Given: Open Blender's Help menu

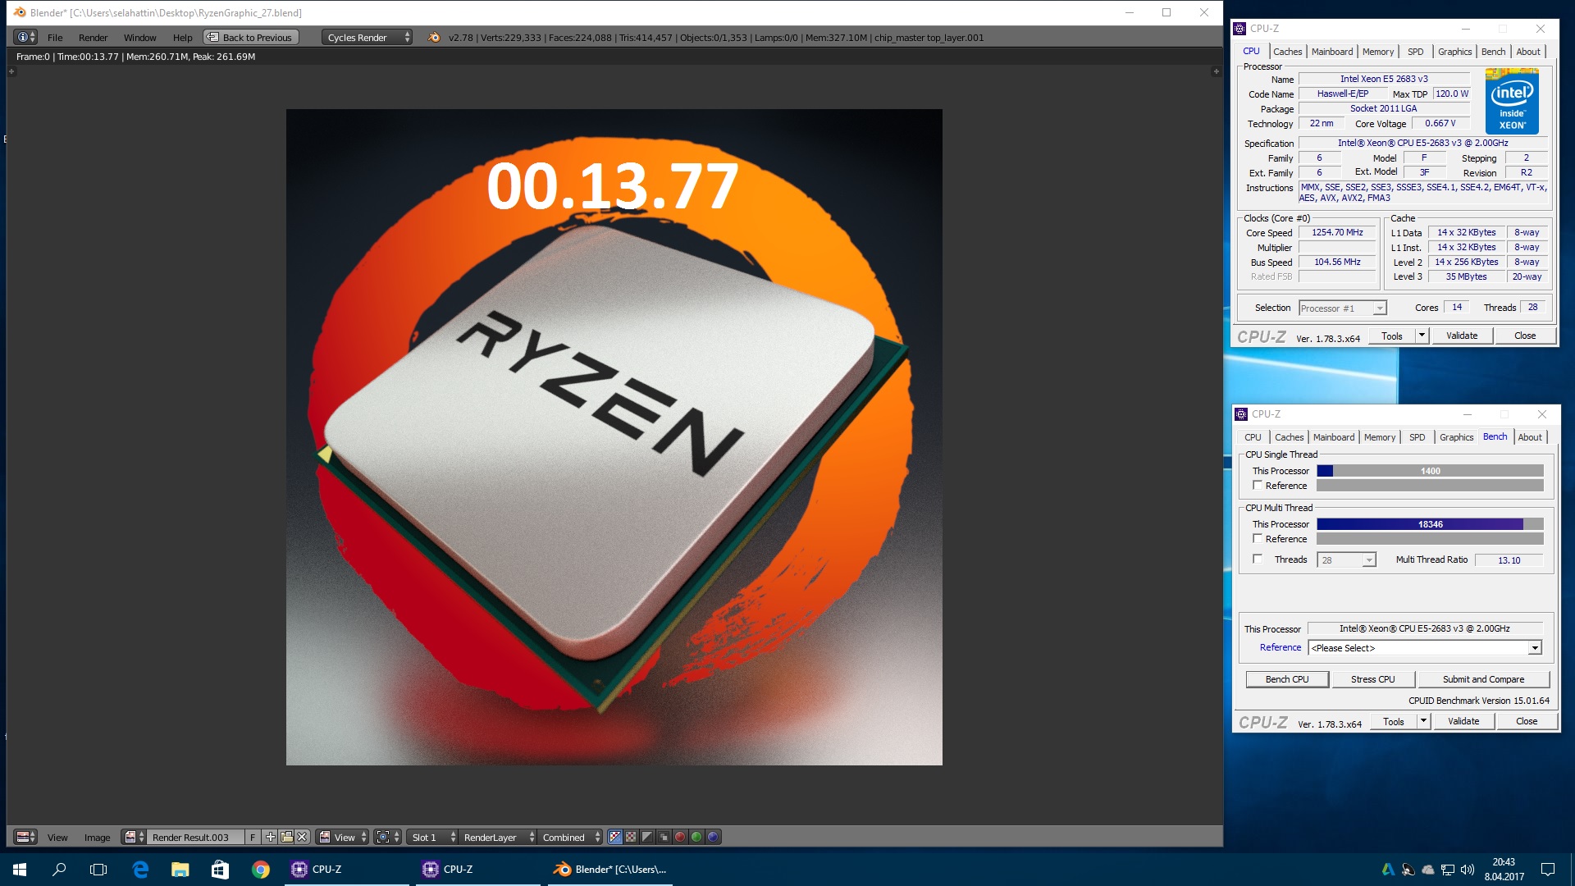Looking at the screenshot, I should [x=182, y=37].
